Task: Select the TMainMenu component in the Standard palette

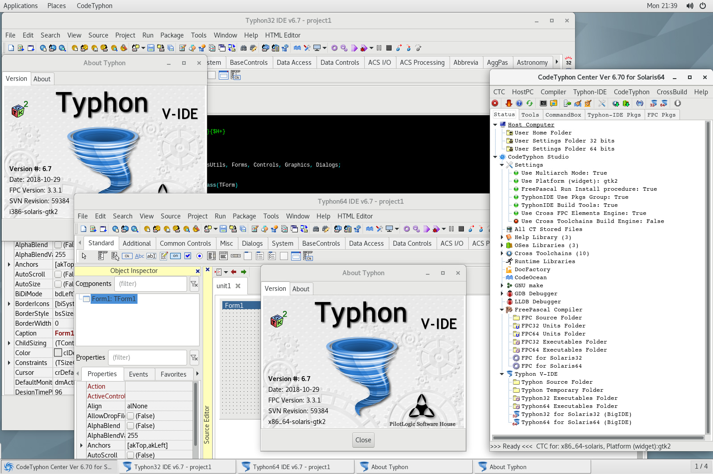Action: point(102,256)
